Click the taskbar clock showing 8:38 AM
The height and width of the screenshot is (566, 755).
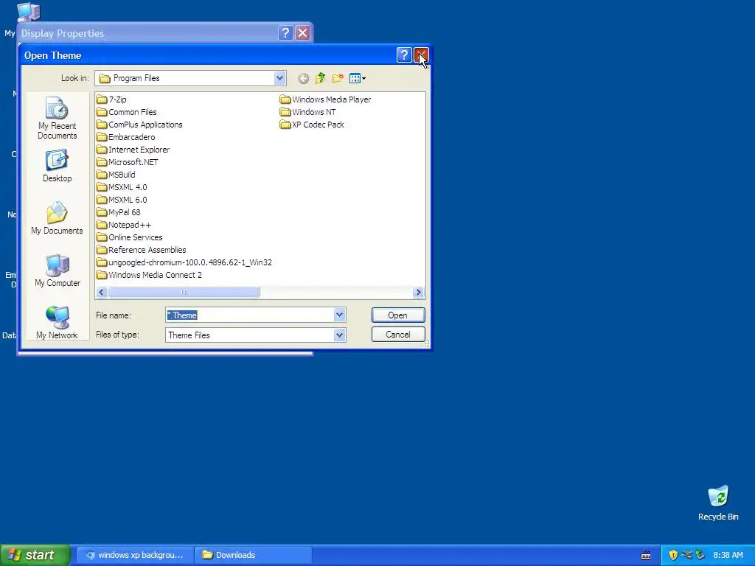click(728, 555)
